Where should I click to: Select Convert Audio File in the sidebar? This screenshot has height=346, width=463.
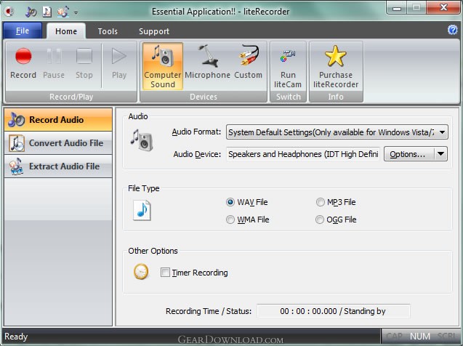(x=58, y=143)
